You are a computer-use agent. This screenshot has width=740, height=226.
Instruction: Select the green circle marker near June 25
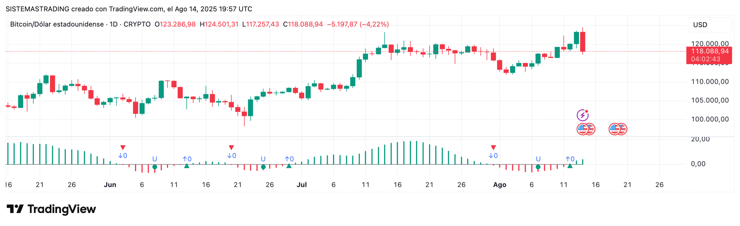pos(263,167)
